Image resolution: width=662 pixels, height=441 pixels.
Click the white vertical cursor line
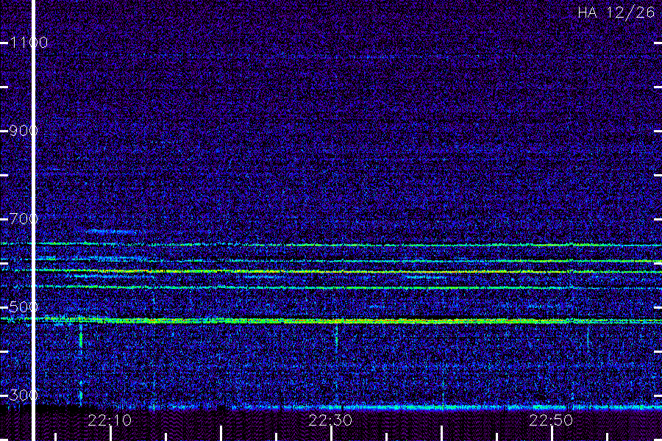click(34, 220)
